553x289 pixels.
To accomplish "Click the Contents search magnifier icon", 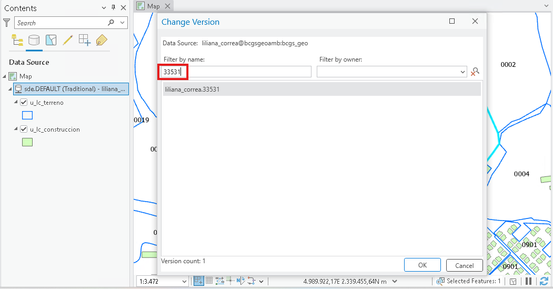I will pyautogui.click(x=111, y=23).
